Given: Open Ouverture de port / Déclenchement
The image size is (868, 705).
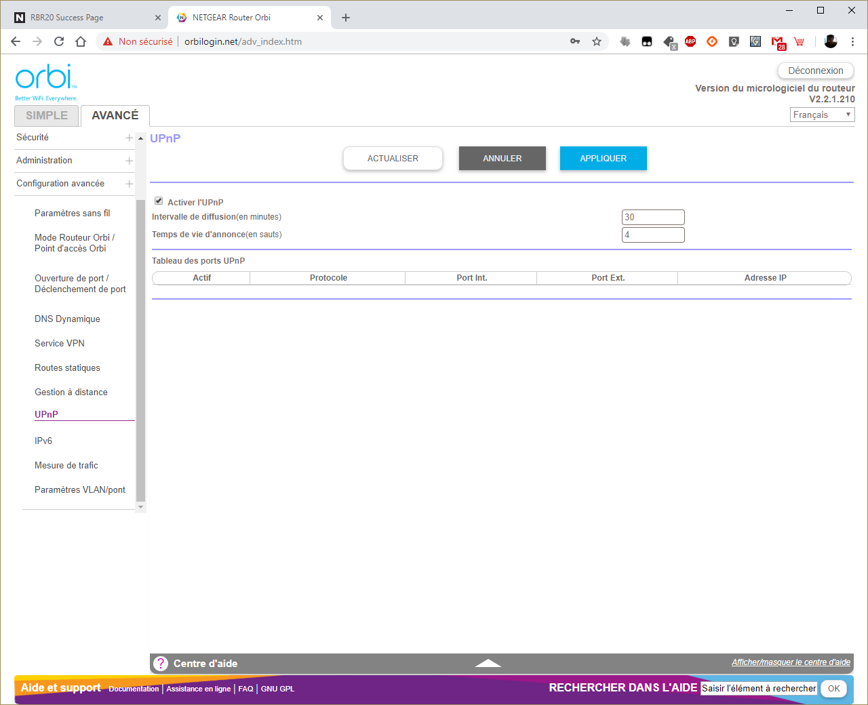Looking at the screenshot, I should pos(80,283).
